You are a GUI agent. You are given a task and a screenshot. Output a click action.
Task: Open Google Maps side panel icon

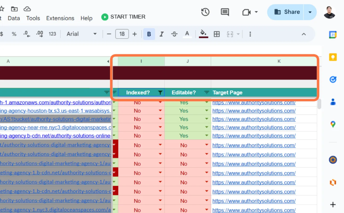(333, 124)
